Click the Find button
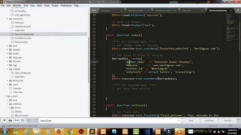The image size is (241, 135). coord(191,120)
